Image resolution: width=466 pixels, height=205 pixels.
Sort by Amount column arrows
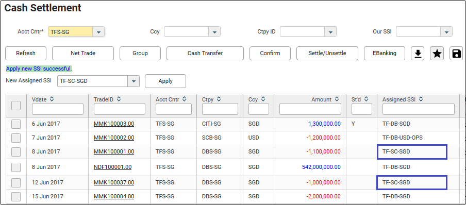337,99
